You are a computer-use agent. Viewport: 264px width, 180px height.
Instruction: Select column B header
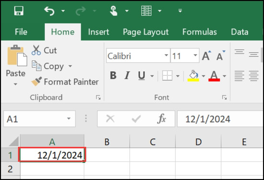click(x=107, y=141)
